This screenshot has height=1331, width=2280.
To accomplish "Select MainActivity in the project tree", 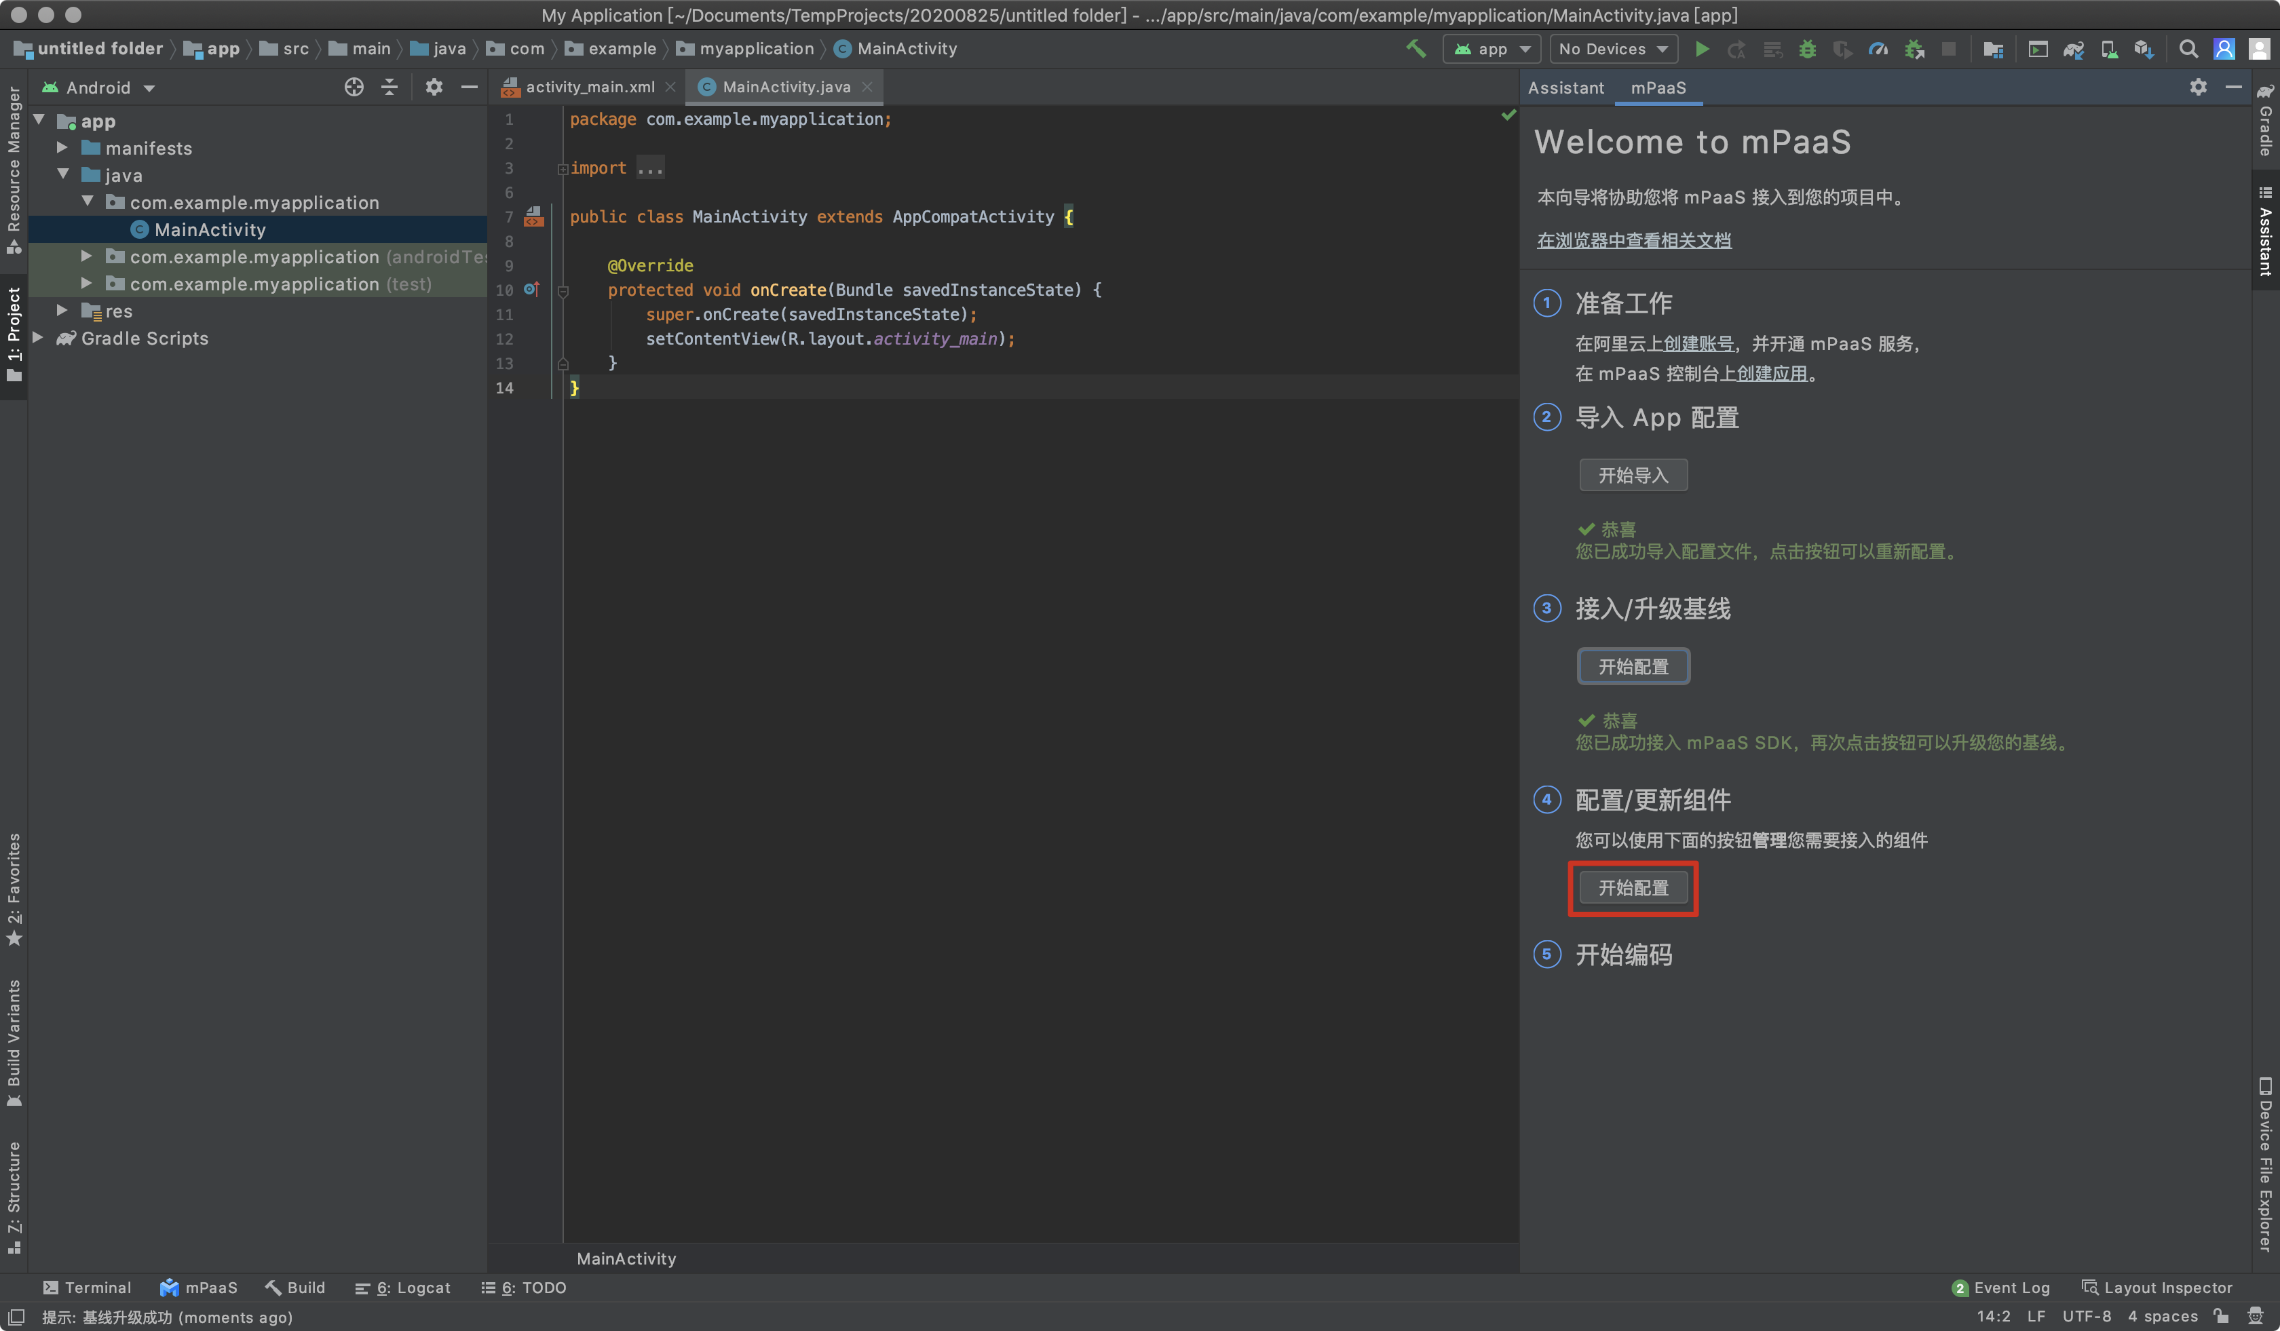I will (258, 229).
